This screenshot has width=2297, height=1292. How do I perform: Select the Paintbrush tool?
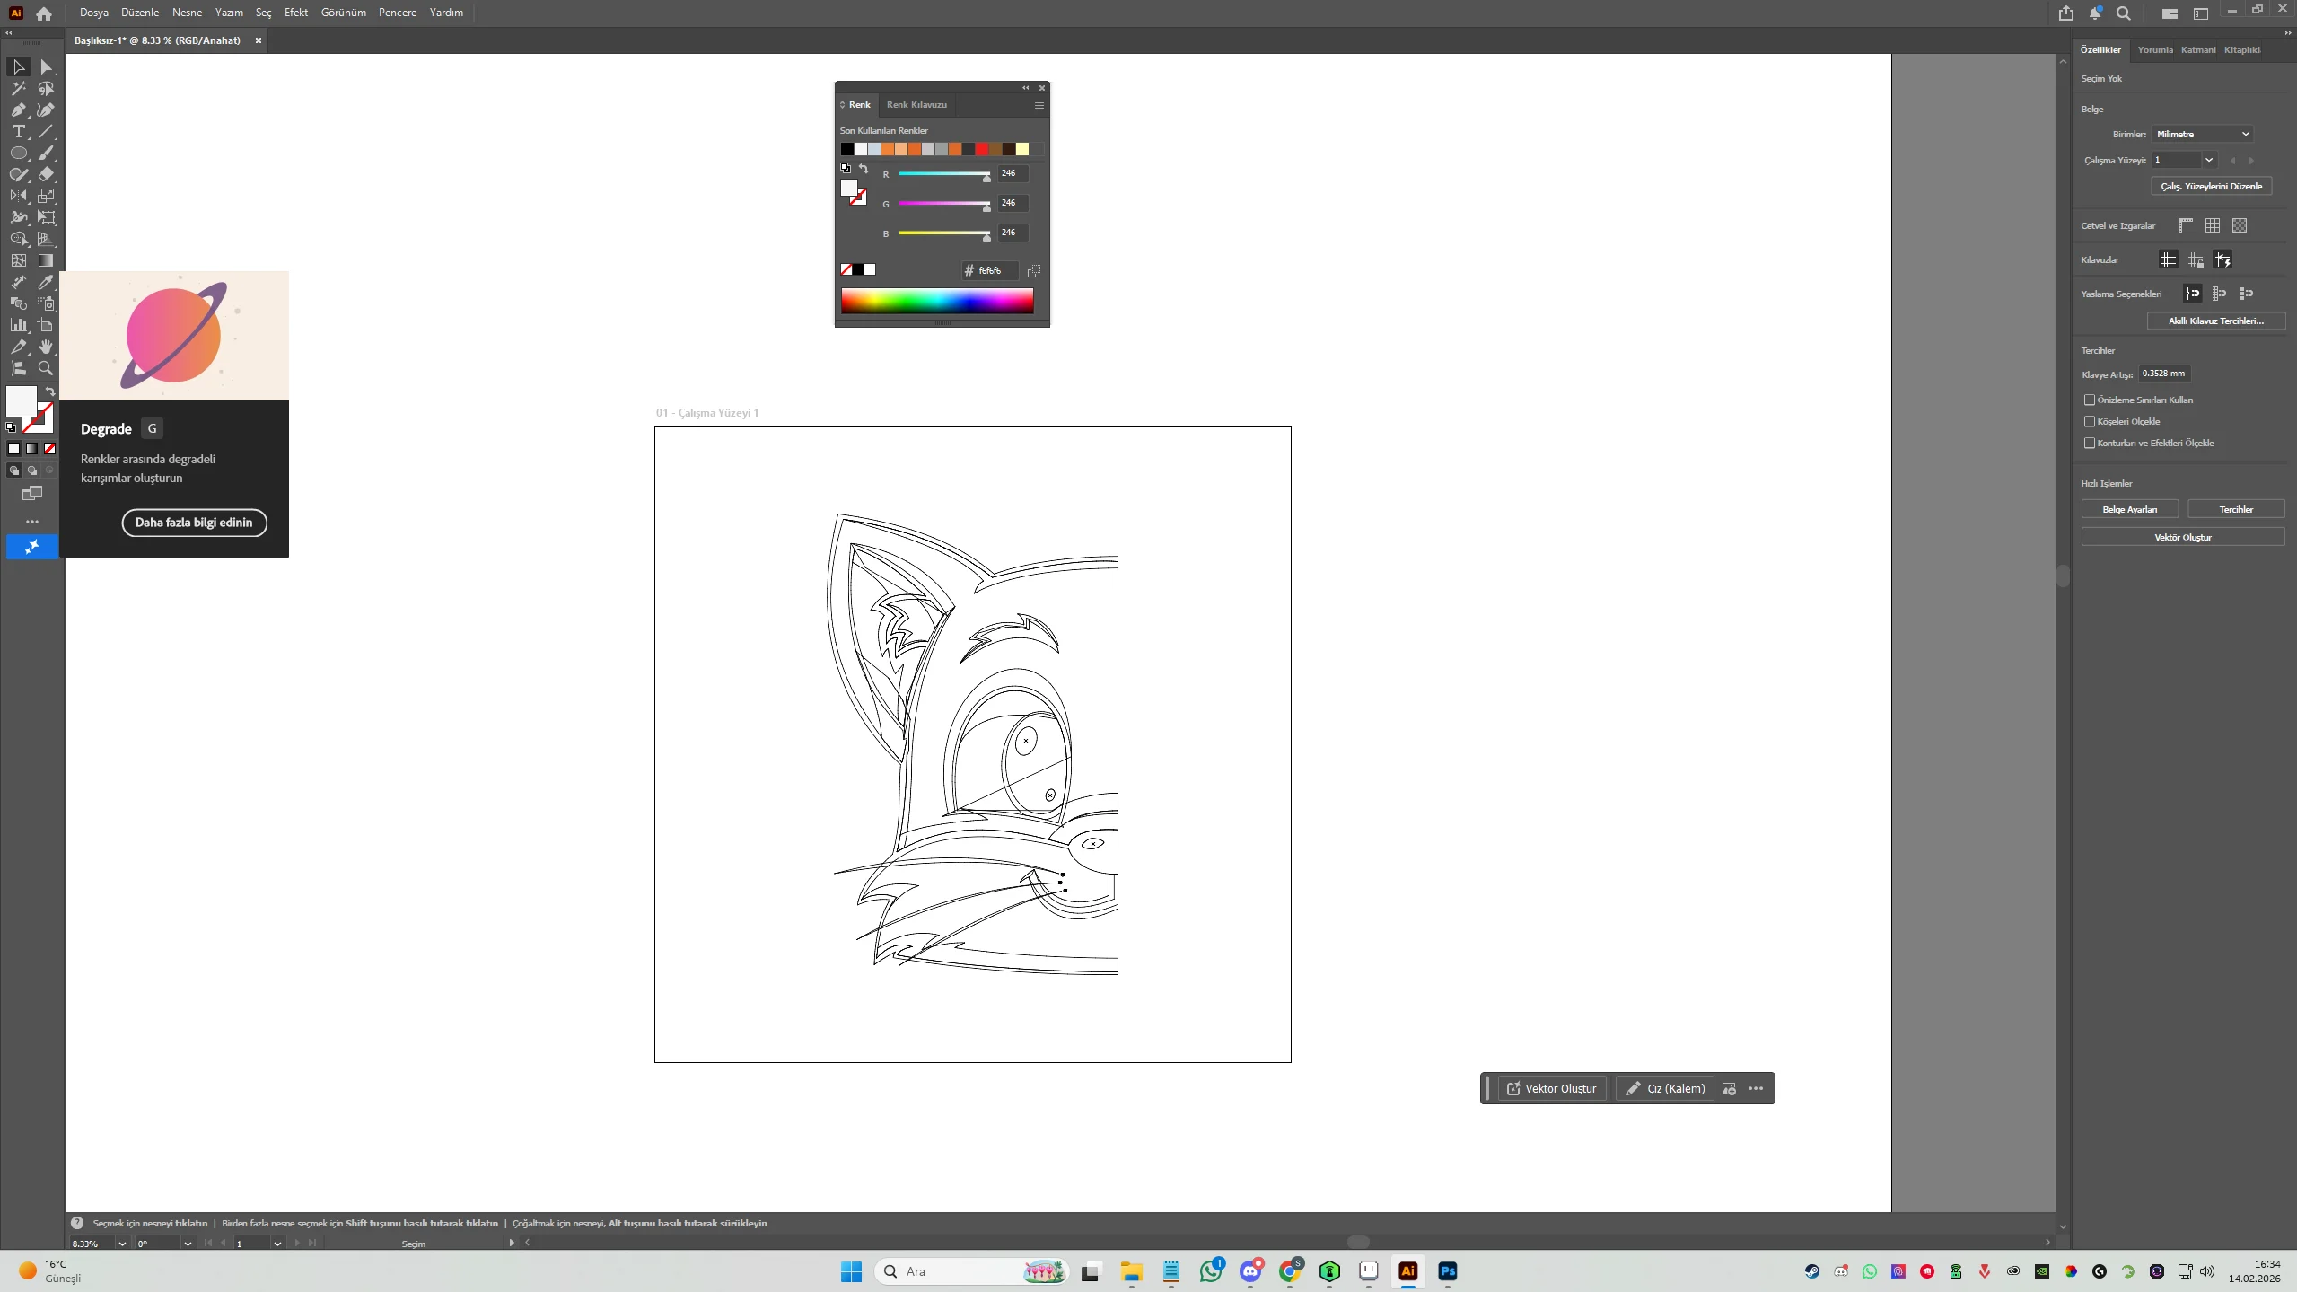[x=46, y=154]
